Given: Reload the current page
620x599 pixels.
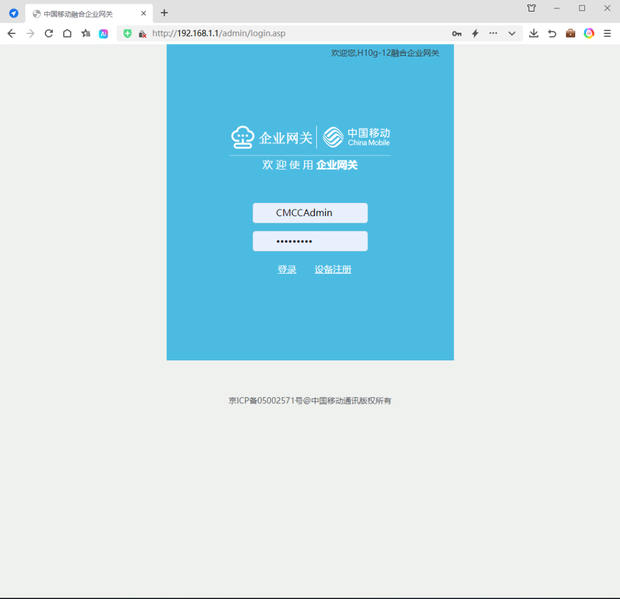Looking at the screenshot, I should [49, 34].
